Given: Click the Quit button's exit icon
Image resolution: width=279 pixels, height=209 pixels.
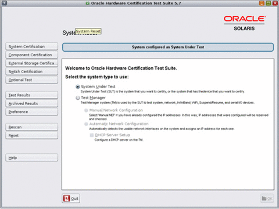Looking at the screenshot, I should pos(66,199).
